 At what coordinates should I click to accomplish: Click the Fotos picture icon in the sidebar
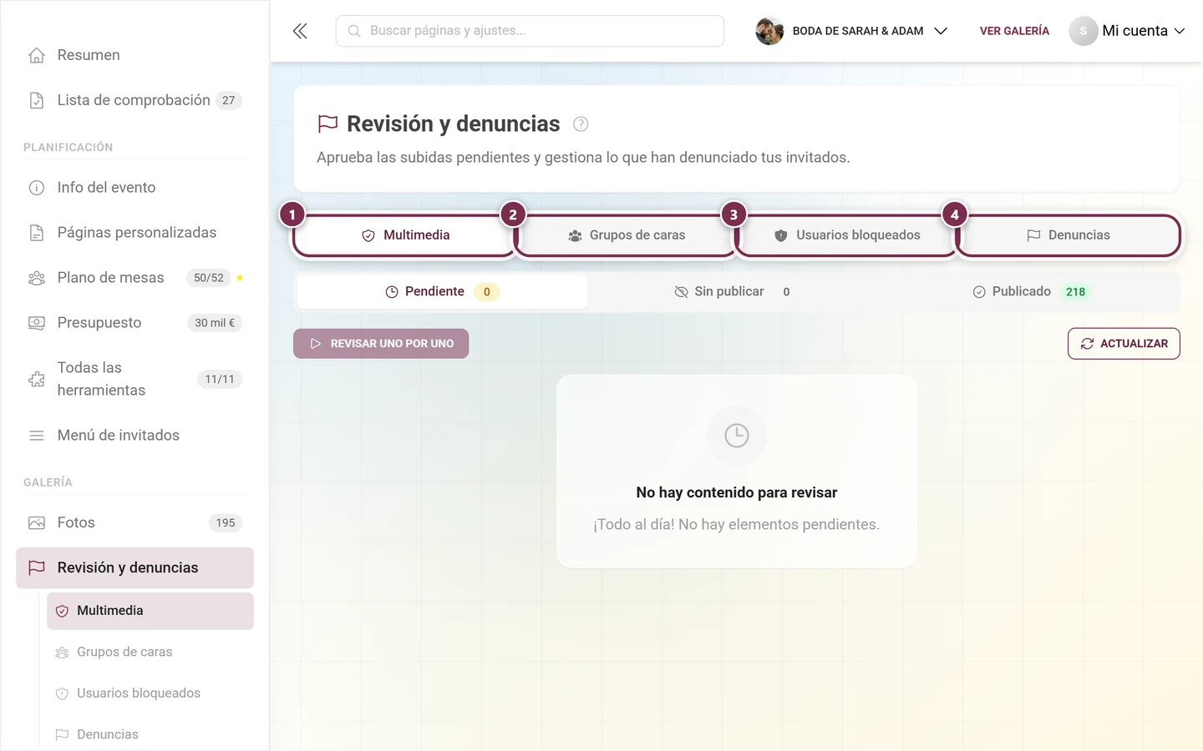pyautogui.click(x=37, y=523)
